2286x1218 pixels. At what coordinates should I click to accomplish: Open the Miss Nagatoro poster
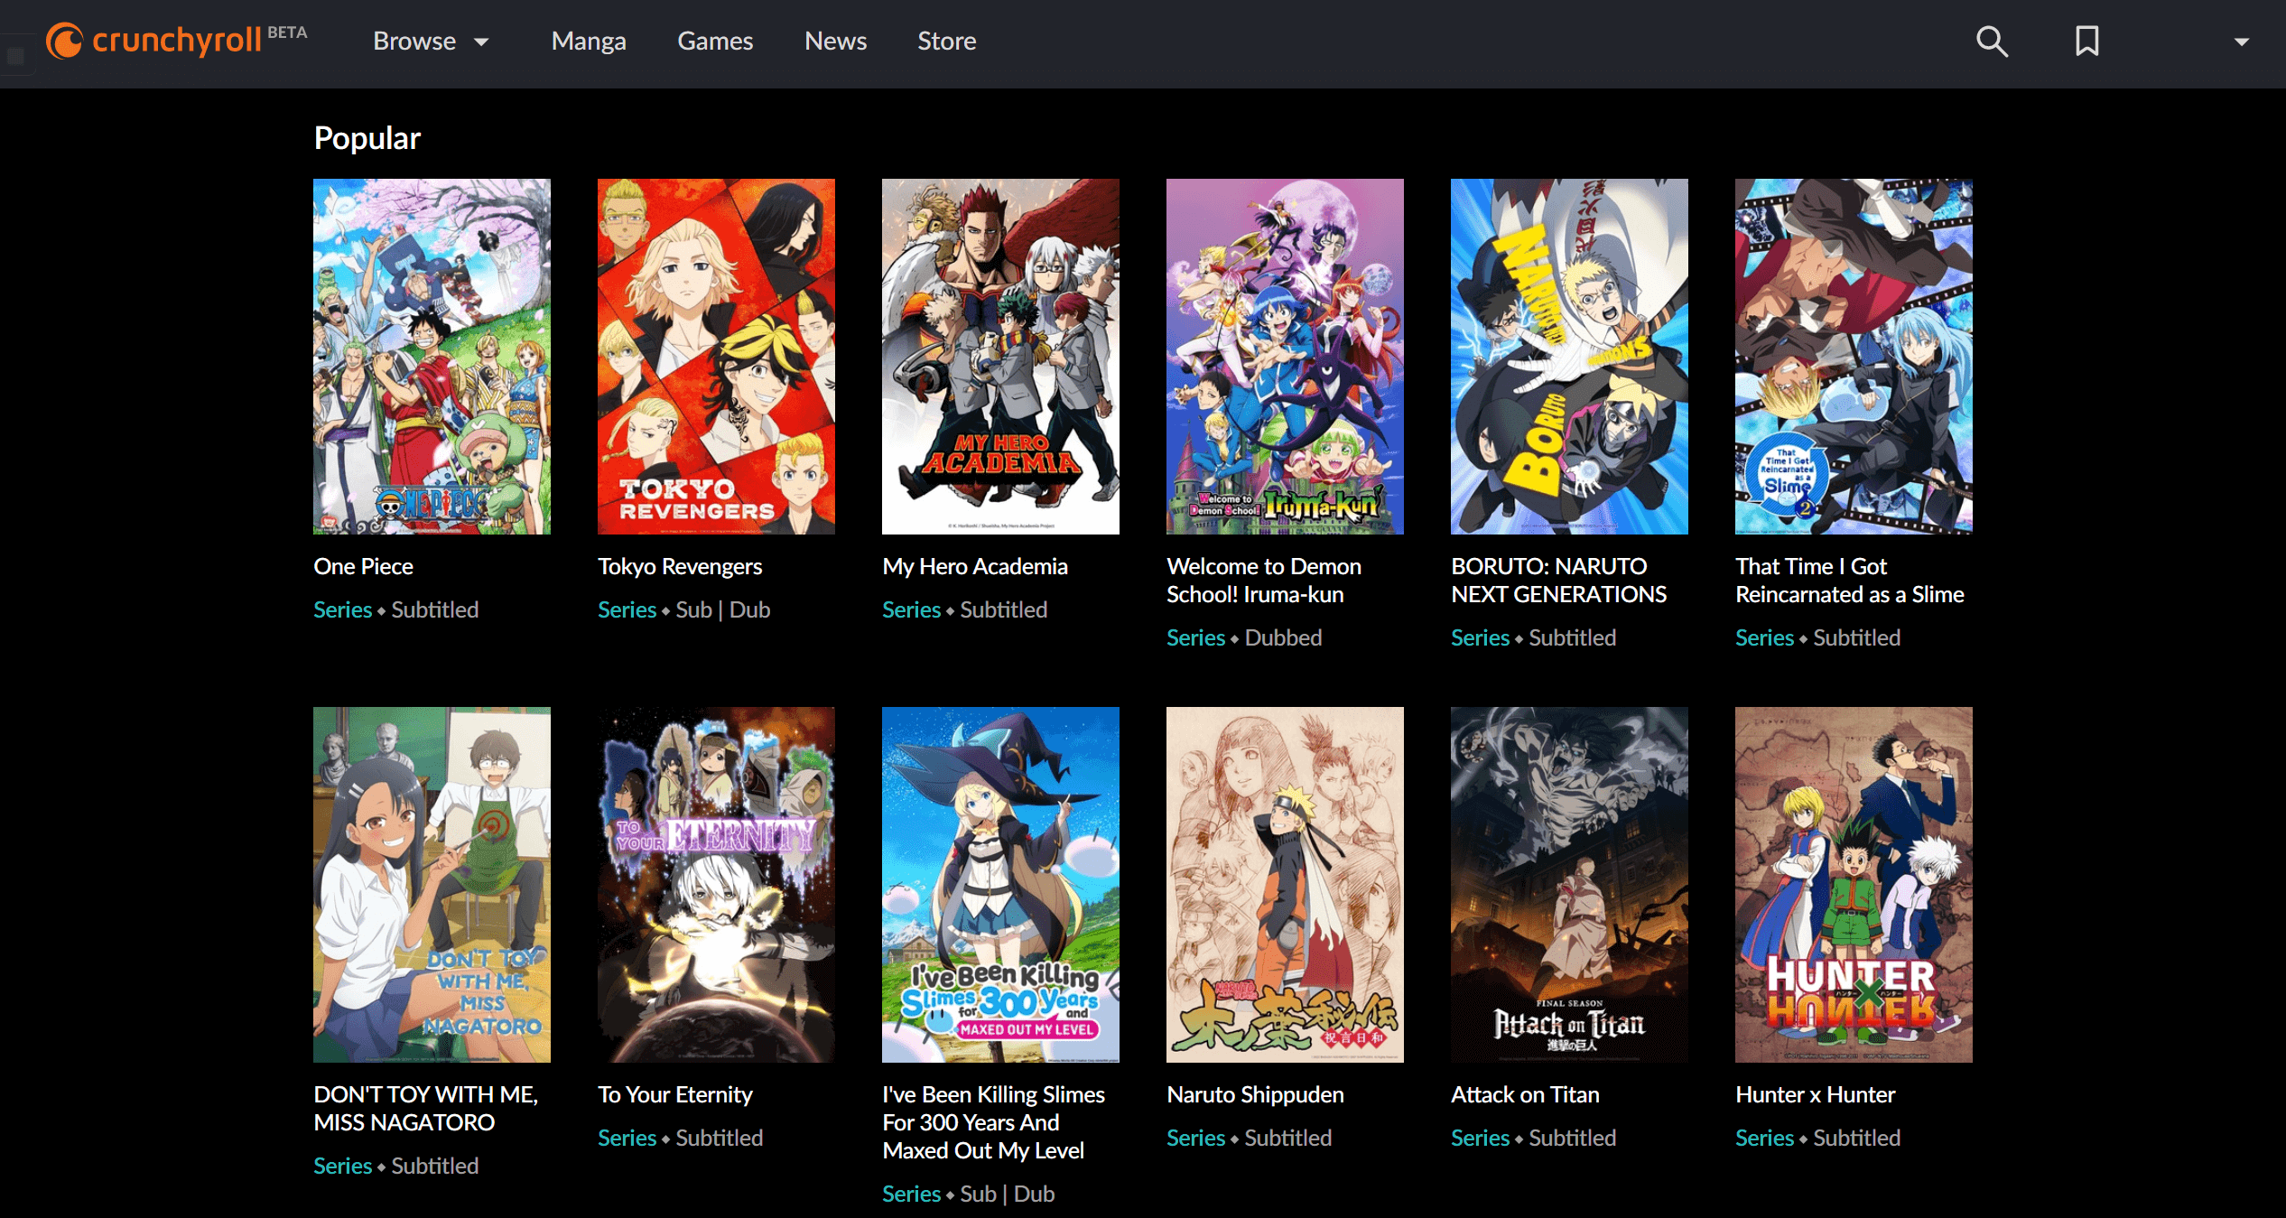[432, 885]
